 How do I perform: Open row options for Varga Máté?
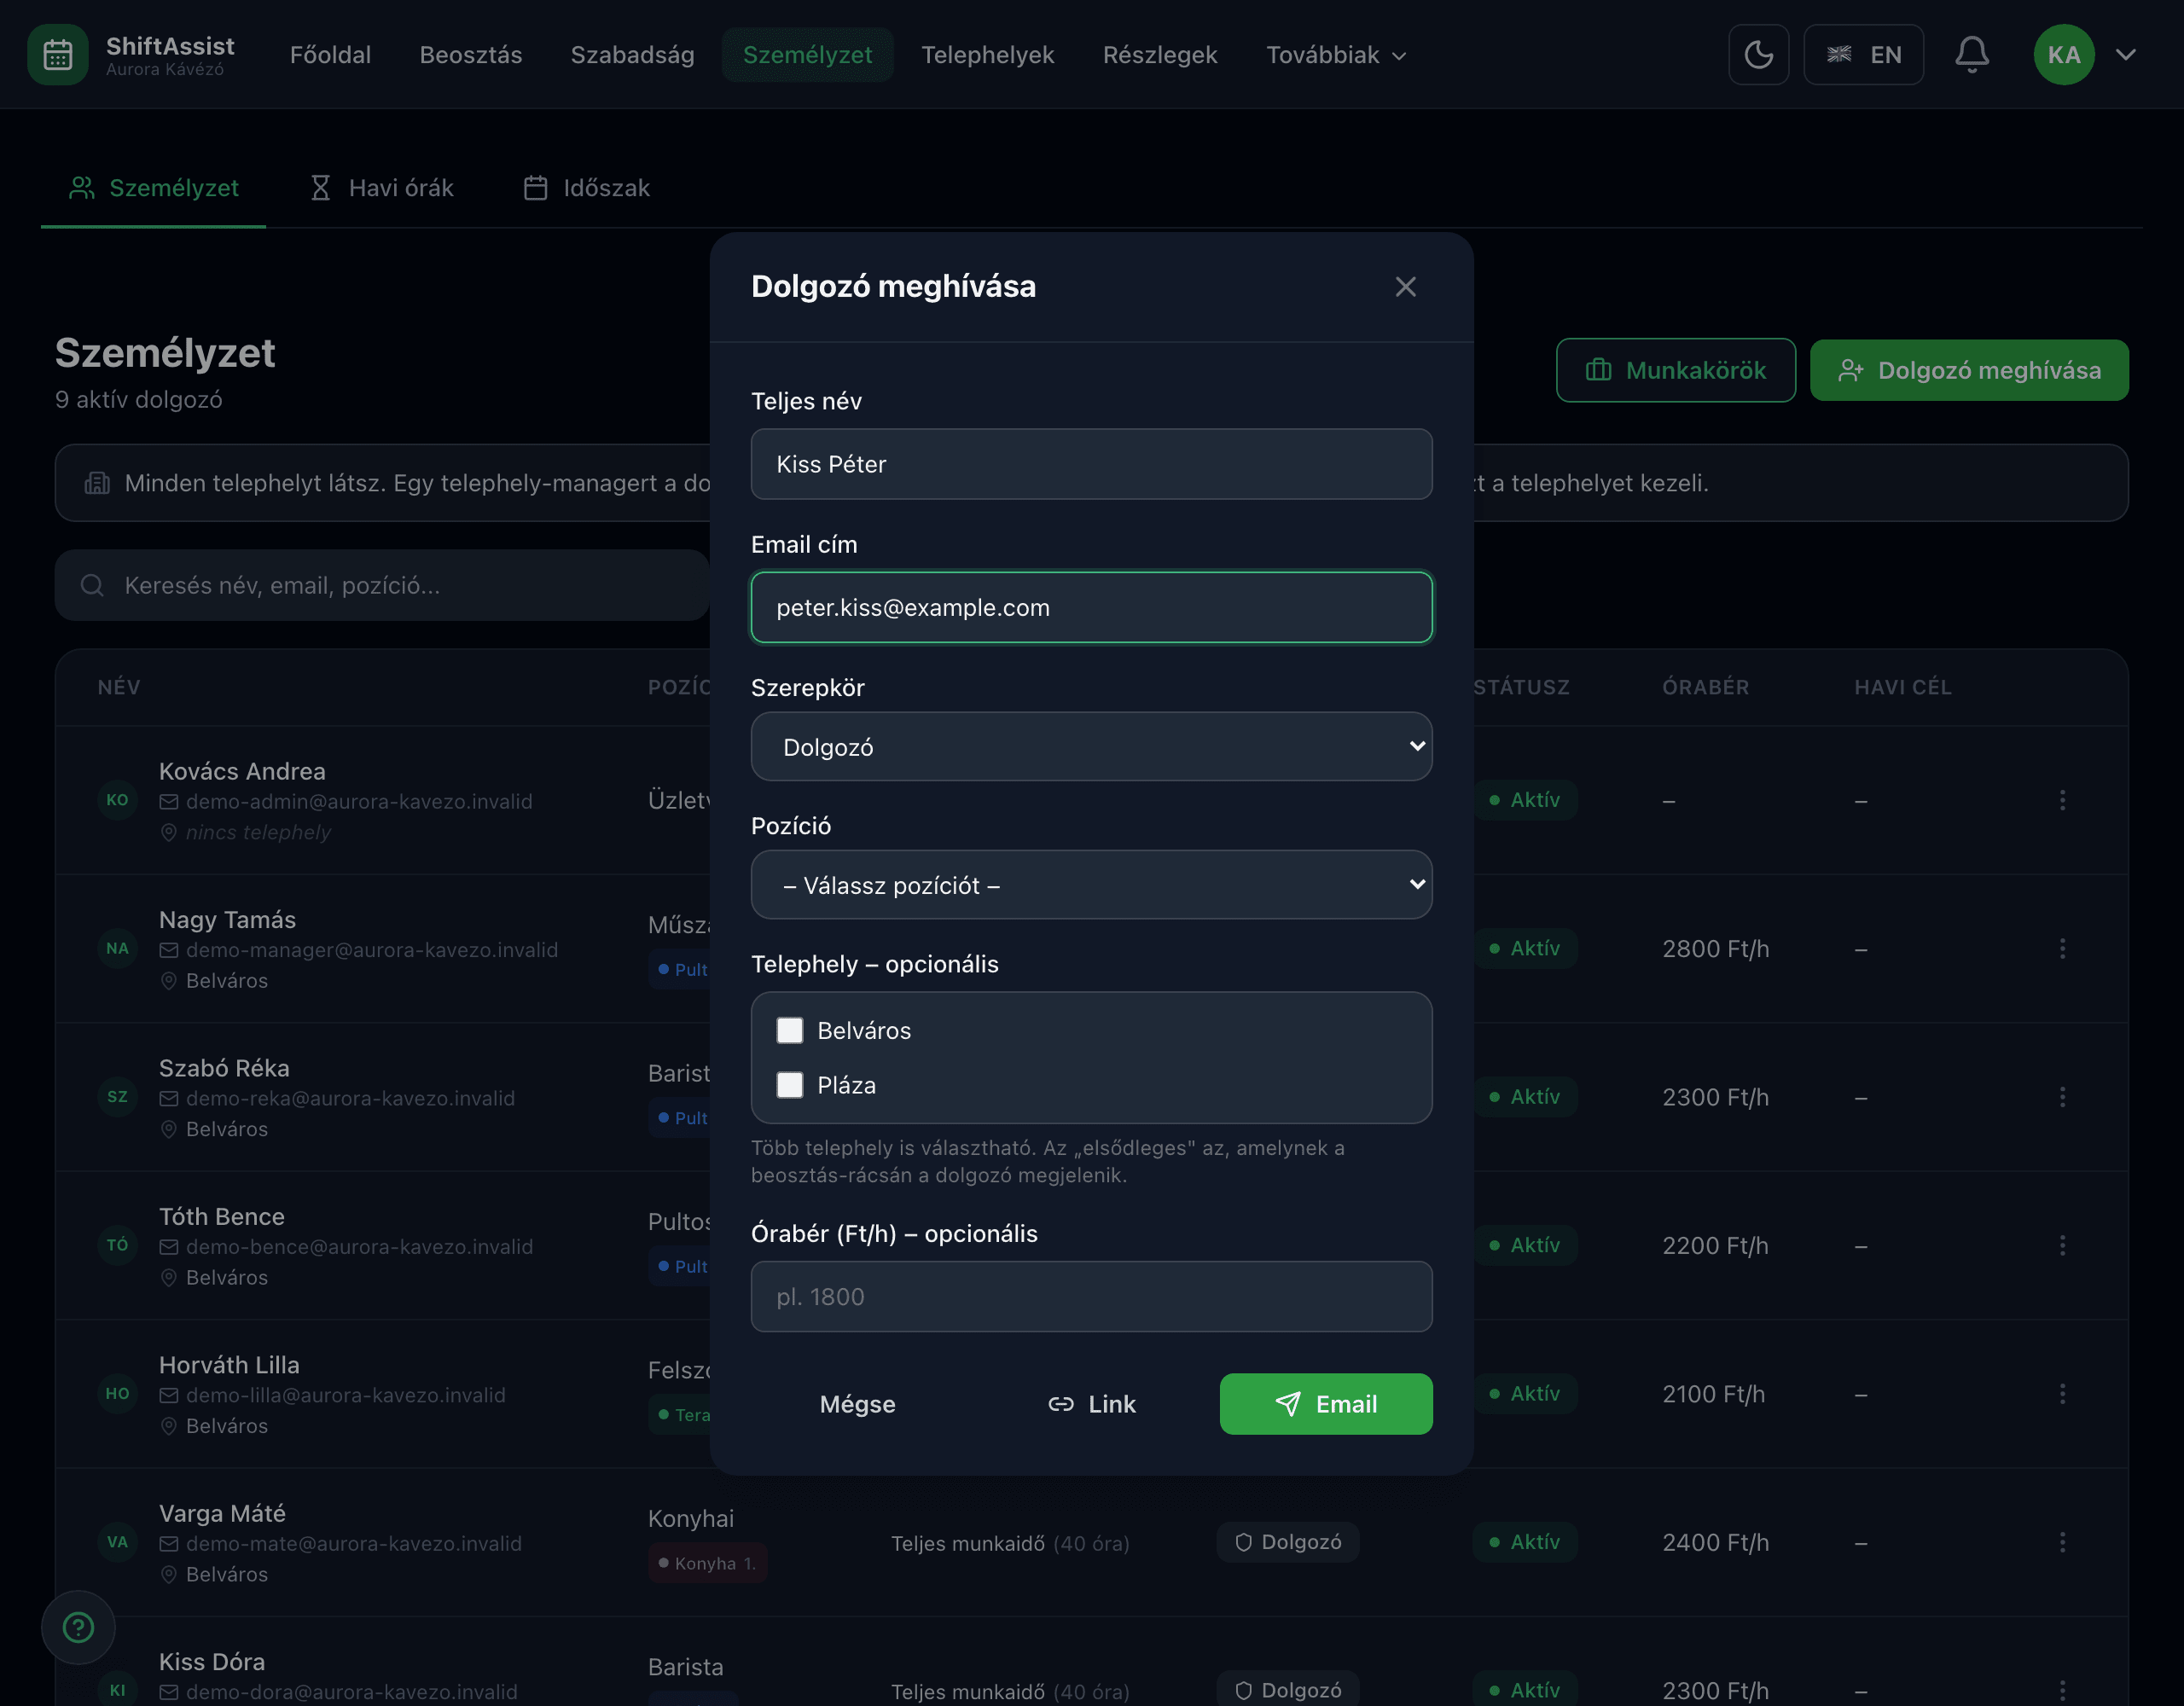tap(2062, 1542)
